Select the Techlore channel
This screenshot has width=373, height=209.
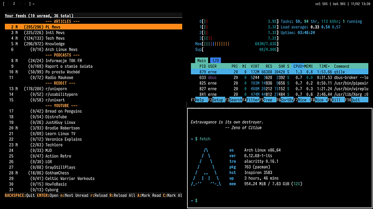coord(94,145)
